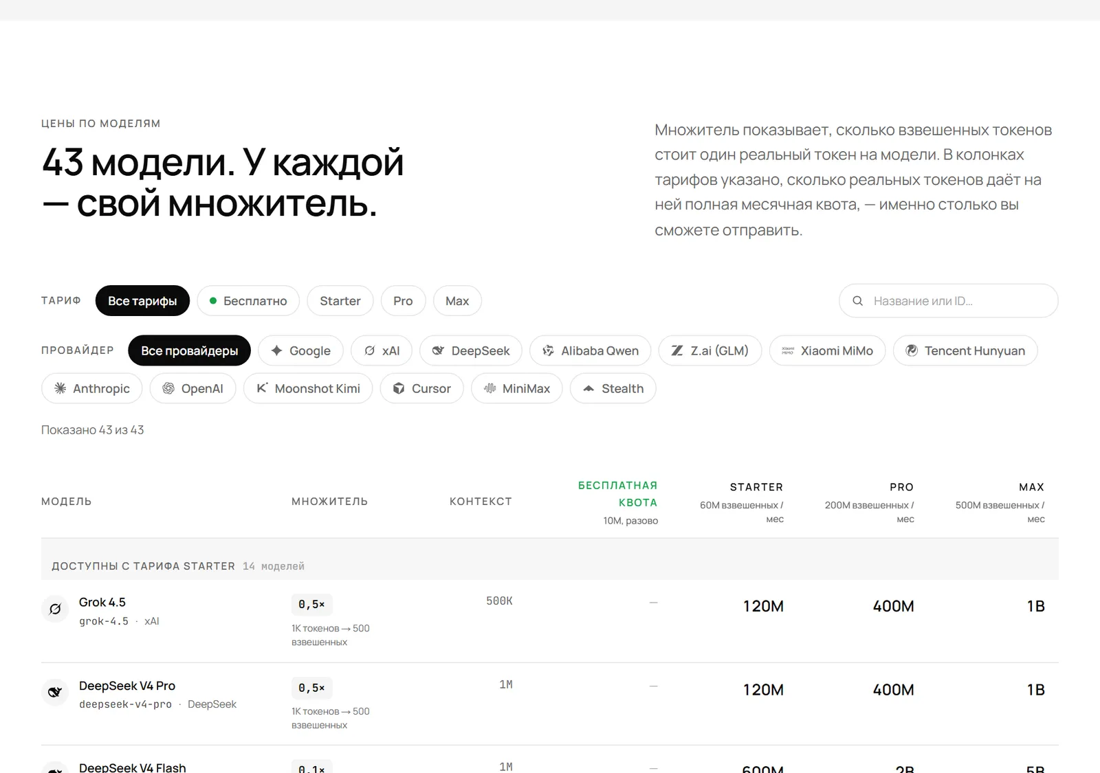The width and height of the screenshot is (1100, 773).
Task: Filter models by DeepSeek provider
Action: tap(471, 350)
